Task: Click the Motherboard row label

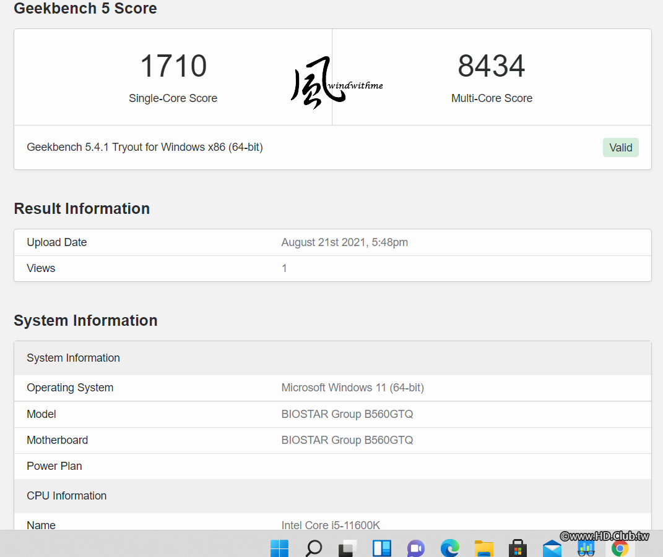Action: (58, 440)
